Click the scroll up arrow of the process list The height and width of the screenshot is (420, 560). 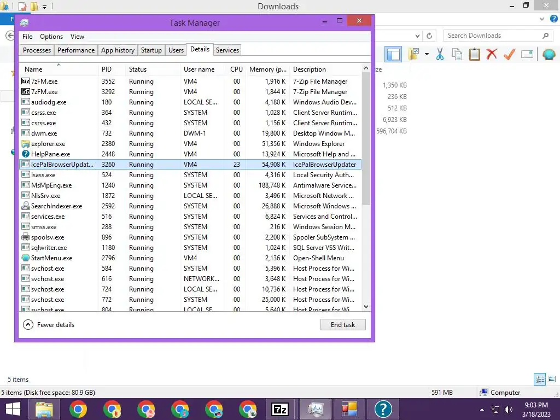click(x=366, y=68)
